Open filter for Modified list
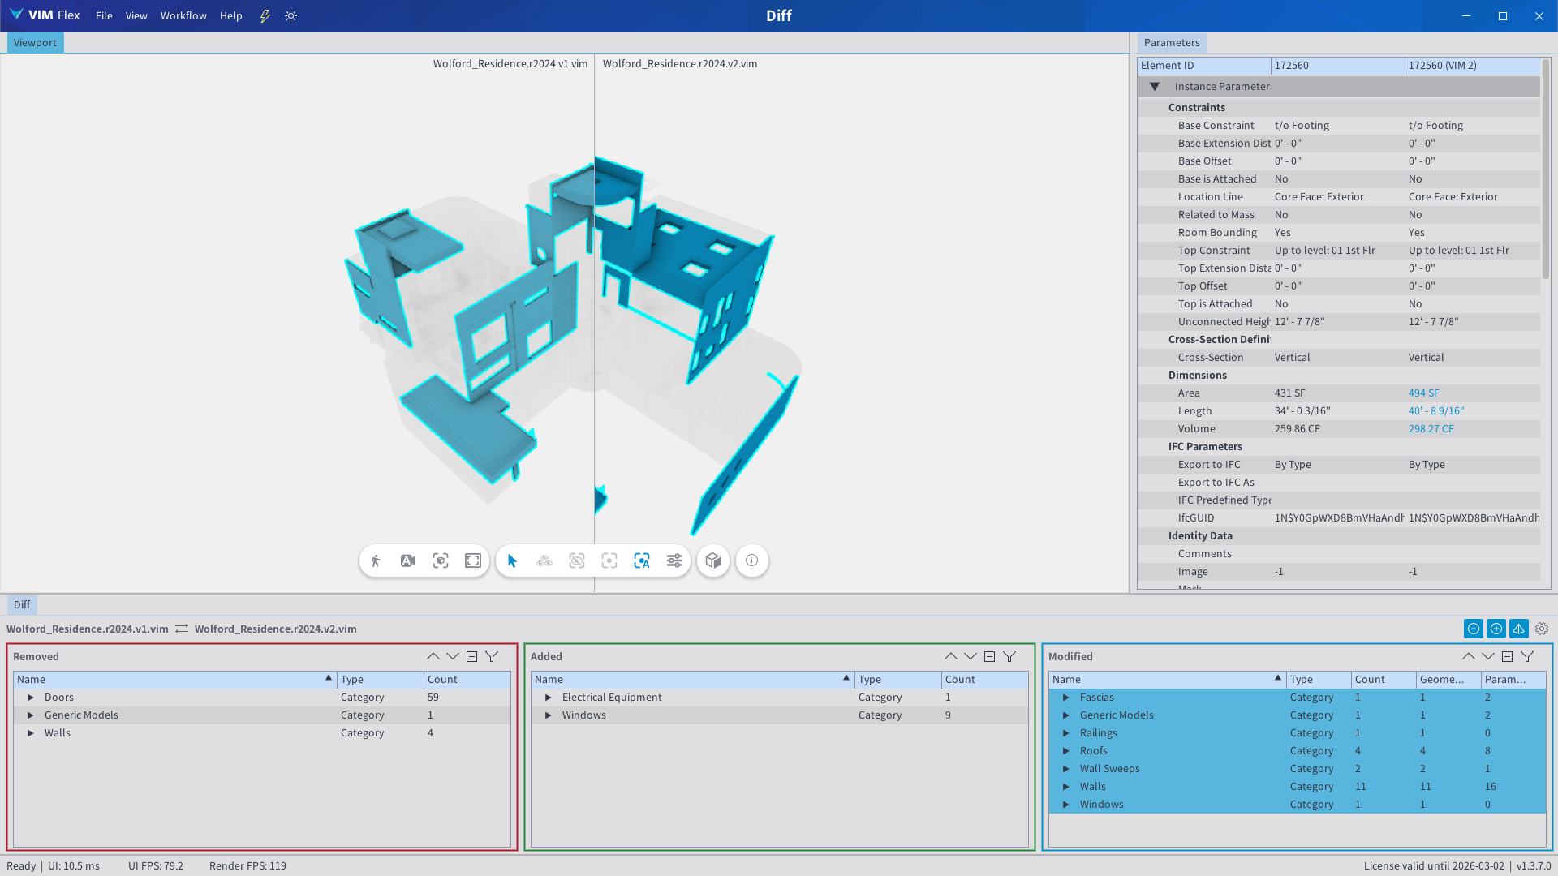This screenshot has height=876, width=1558. [1527, 656]
